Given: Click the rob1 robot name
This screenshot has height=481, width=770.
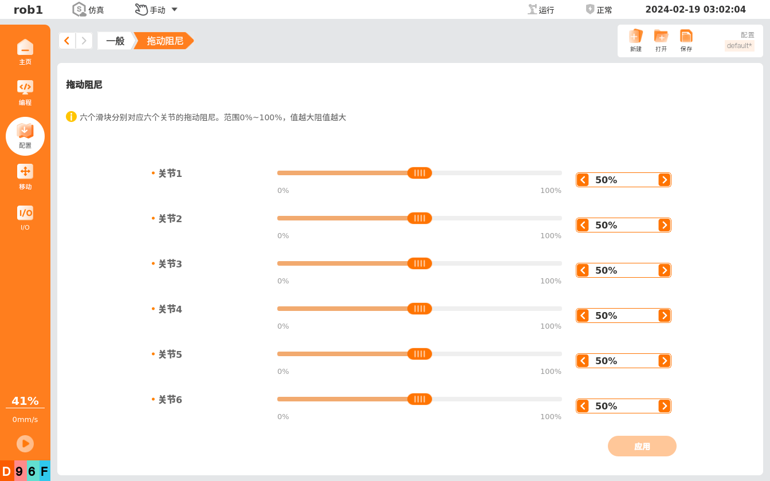Looking at the screenshot, I should point(28,9).
